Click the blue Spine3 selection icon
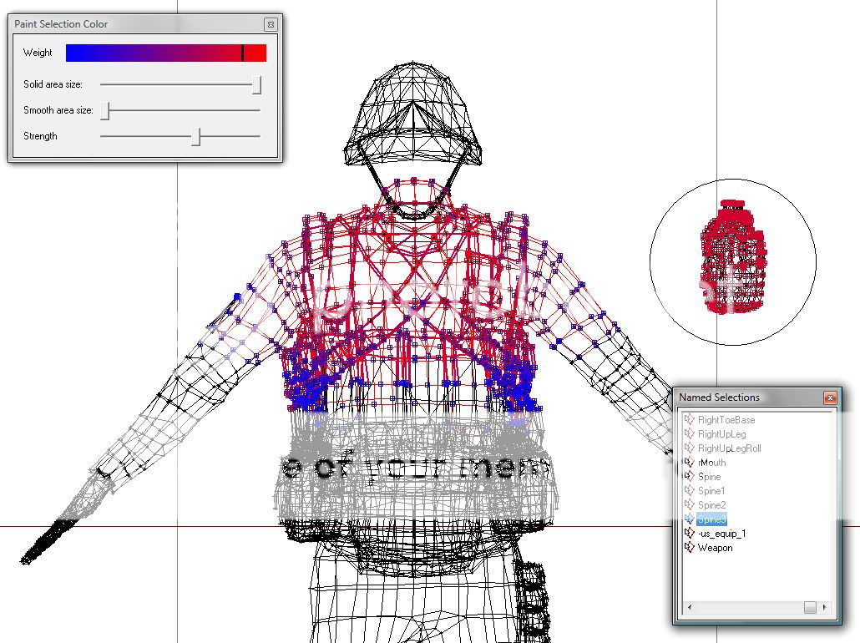This screenshot has height=643, width=860. pos(690,519)
